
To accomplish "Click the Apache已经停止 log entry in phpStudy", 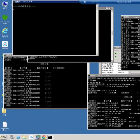I will coord(108,70).
